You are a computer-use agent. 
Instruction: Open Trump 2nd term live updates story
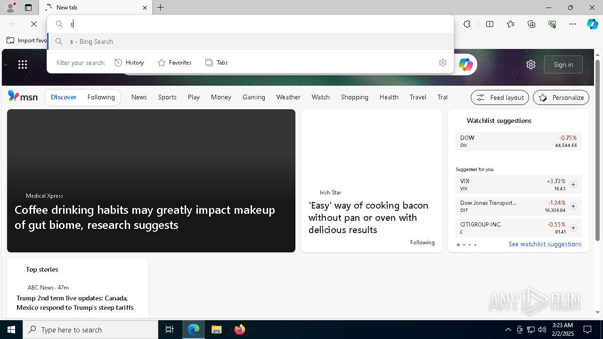tap(75, 303)
